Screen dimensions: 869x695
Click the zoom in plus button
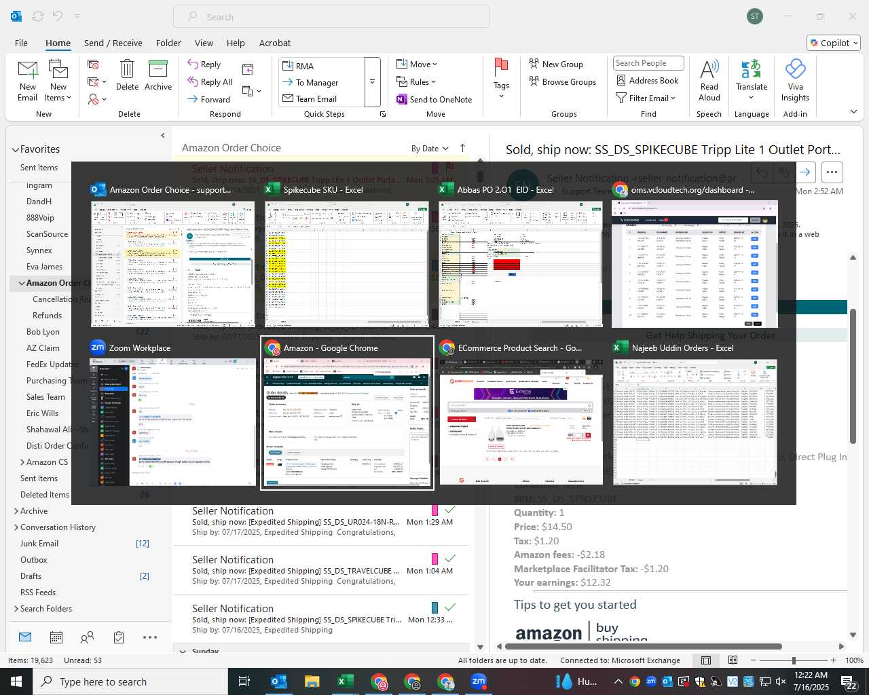coord(834,660)
